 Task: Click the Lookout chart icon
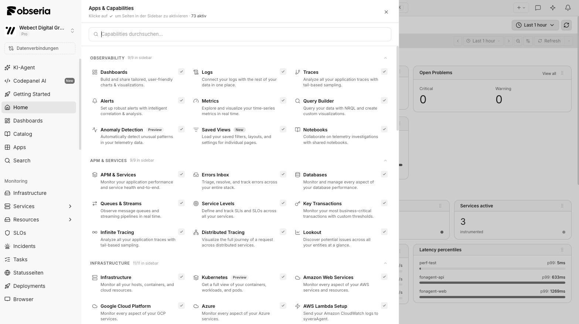pyautogui.click(x=297, y=232)
